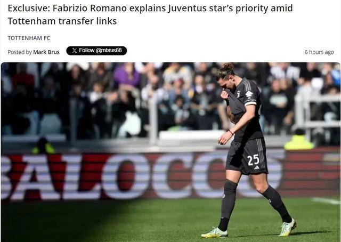Click the bracelet on the player's wrist
The width and height of the screenshot is (341, 242).
click(231, 132)
